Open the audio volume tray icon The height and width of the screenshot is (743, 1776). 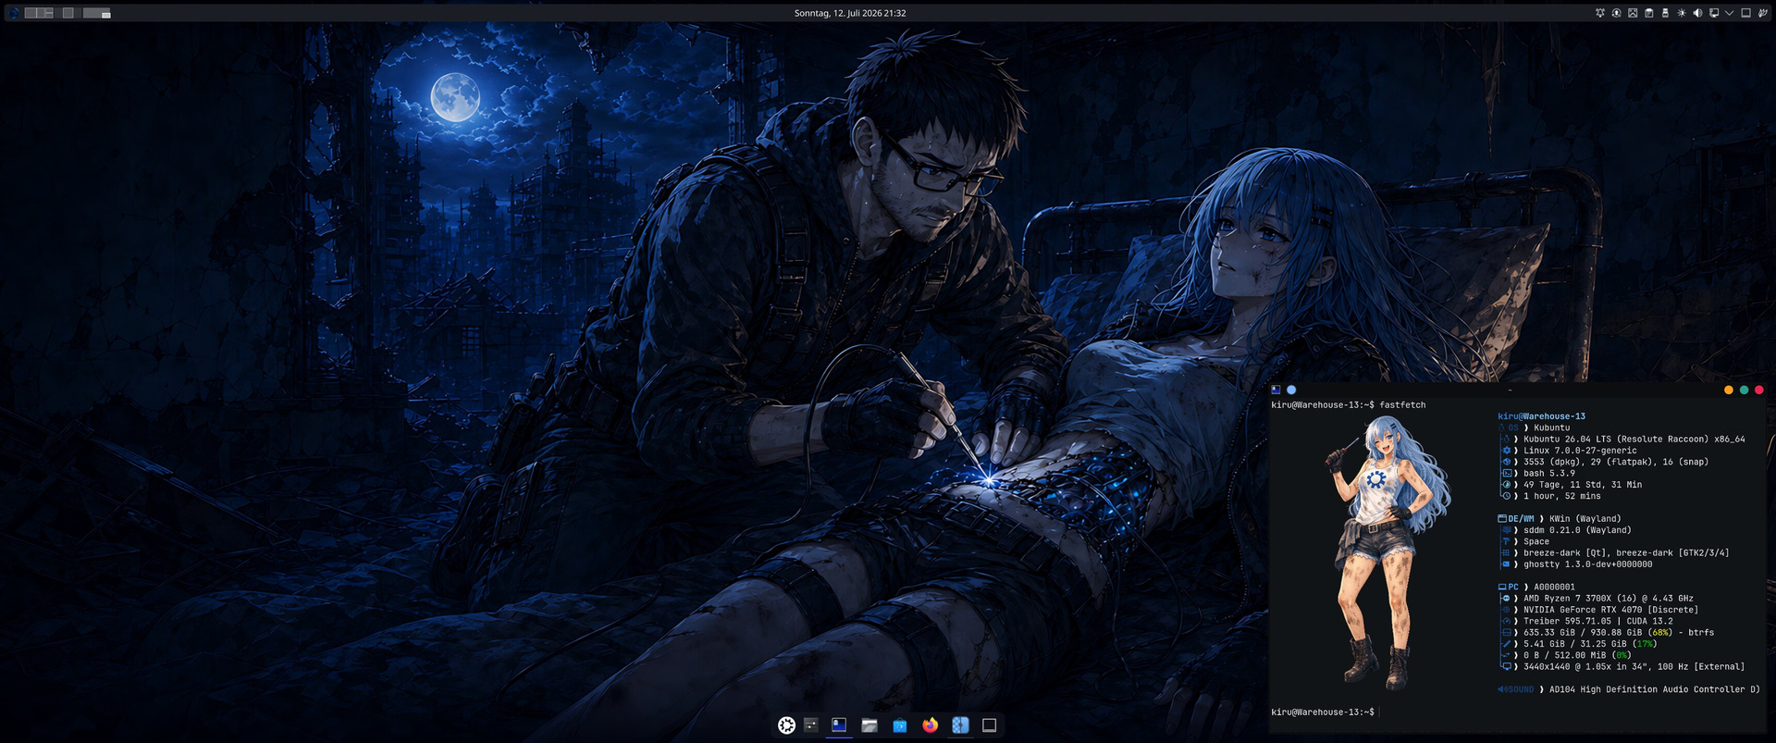(x=1697, y=13)
